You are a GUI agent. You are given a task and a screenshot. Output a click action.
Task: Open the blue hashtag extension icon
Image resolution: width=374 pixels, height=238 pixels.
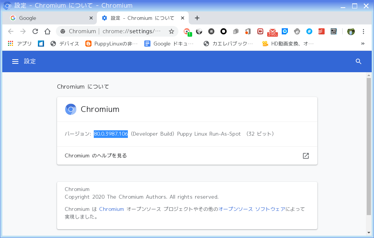coord(309,31)
